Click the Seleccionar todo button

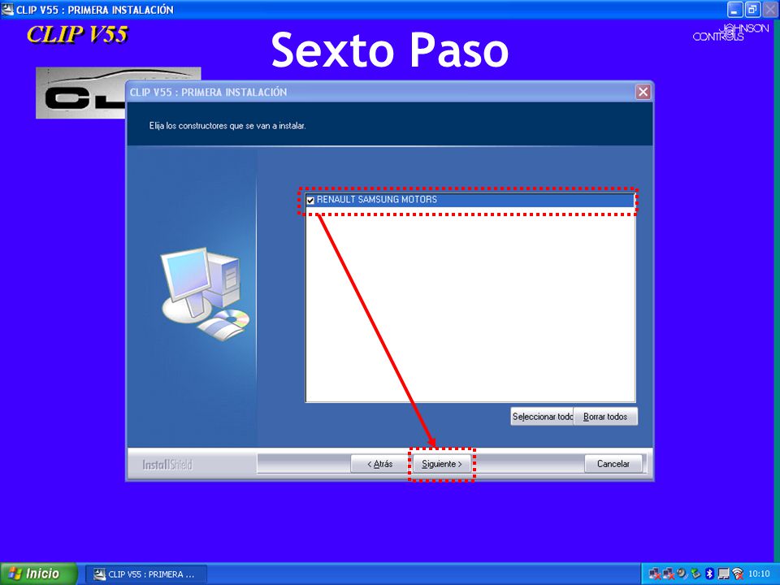(542, 416)
